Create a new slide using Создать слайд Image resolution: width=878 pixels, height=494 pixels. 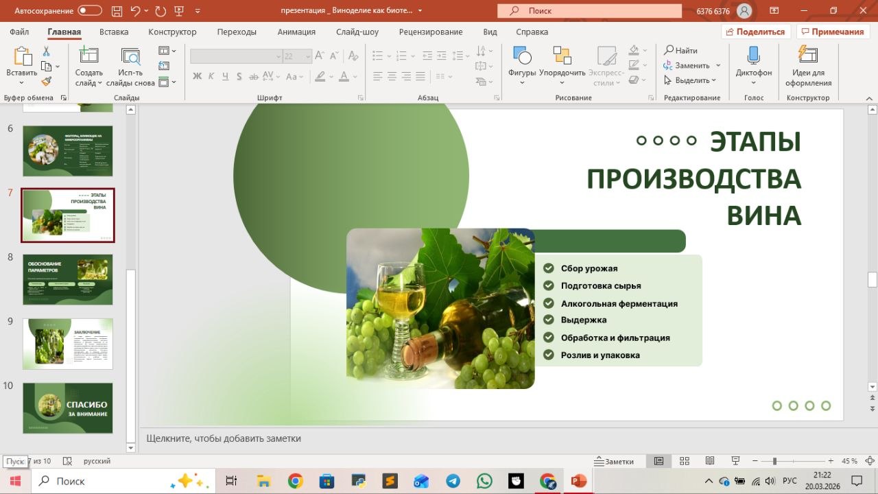(x=89, y=67)
